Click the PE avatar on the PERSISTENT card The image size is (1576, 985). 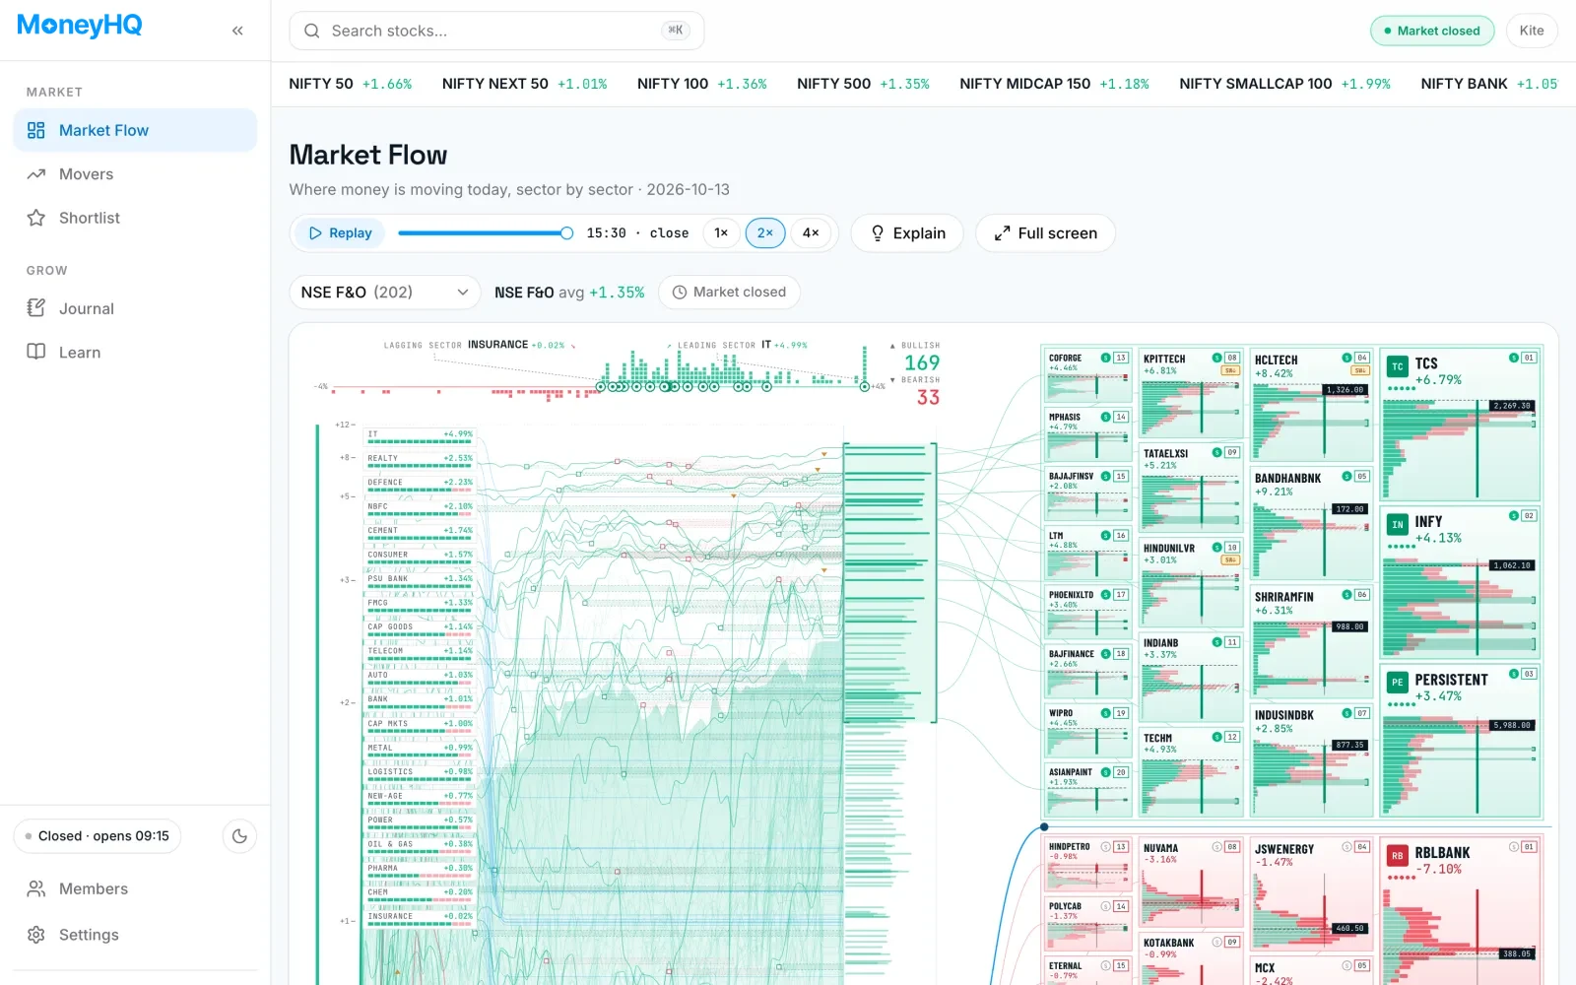(1397, 682)
